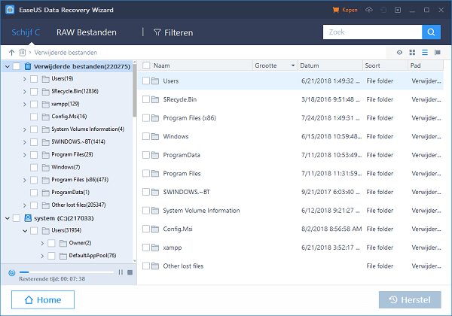Click the Filteren button label
452x316 pixels.
pos(179,32)
